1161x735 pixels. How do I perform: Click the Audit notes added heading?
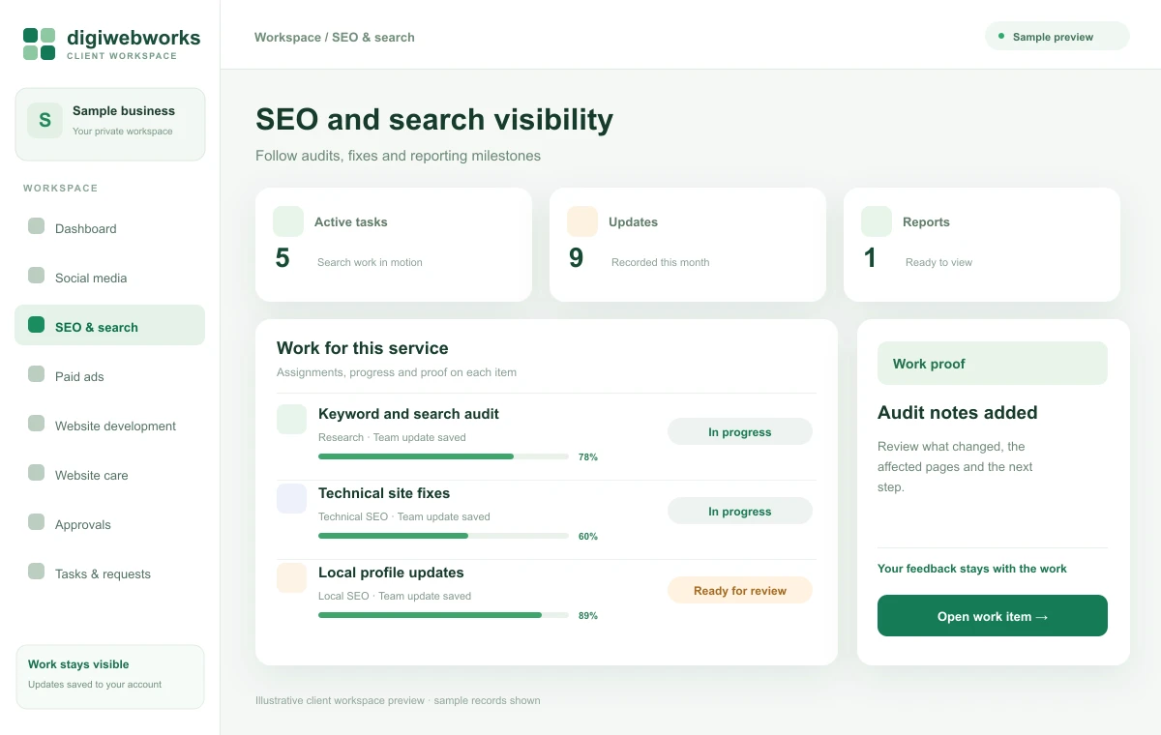point(958,413)
